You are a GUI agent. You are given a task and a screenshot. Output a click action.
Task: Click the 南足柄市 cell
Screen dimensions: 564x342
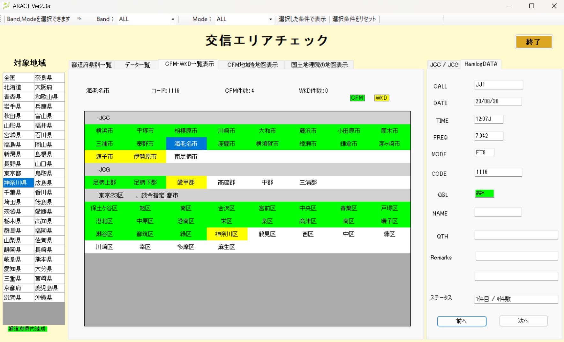(186, 157)
